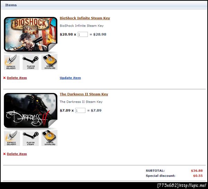Click BioShock's Digital Download icon

coord(50,62)
